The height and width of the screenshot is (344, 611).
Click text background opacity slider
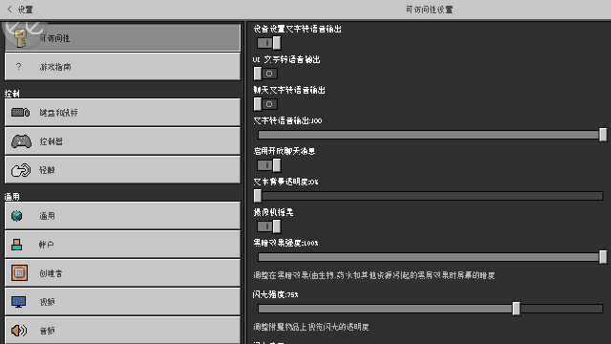(431, 196)
